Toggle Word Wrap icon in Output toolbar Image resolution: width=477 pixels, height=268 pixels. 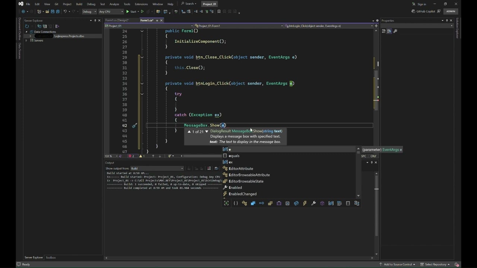pyautogui.click(x=216, y=169)
